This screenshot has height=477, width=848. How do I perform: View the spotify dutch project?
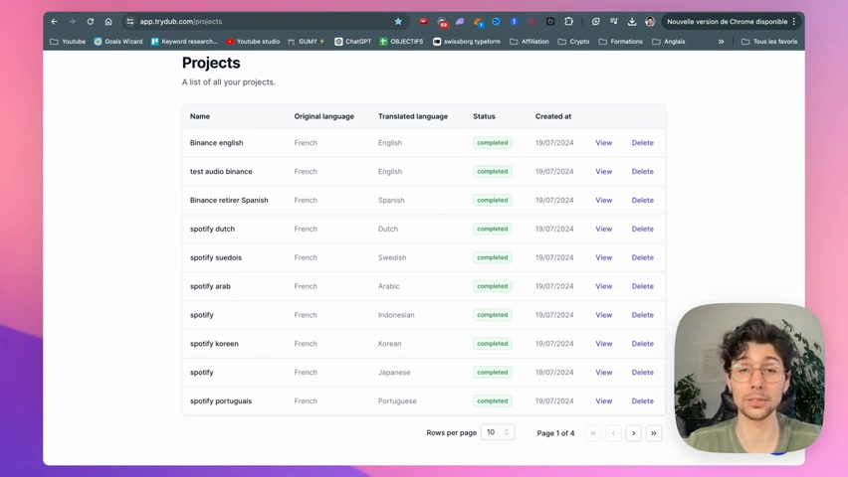click(x=603, y=229)
